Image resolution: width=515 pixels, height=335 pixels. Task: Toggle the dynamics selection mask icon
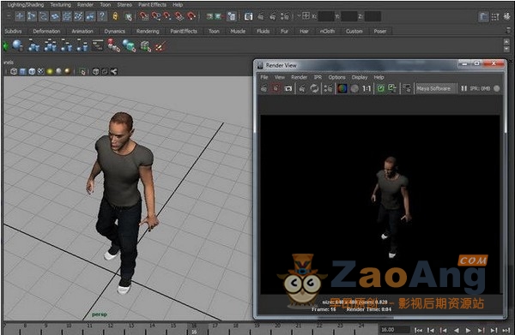tap(79, 16)
